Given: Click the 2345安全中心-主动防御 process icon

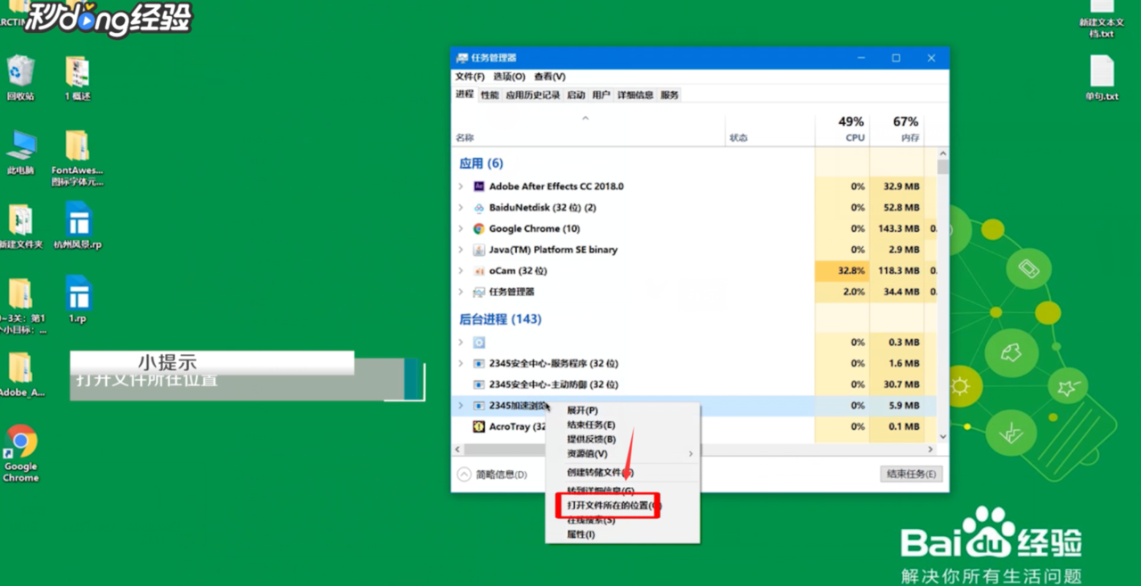Looking at the screenshot, I should pyautogui.click(x=479, y=384).
